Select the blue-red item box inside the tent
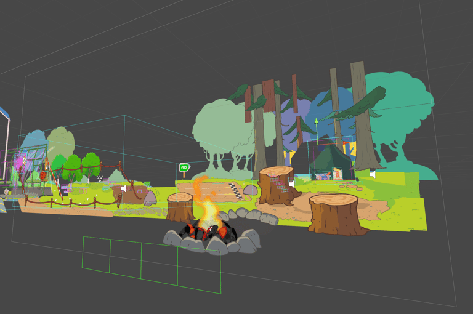Screen dimensions: 473x314 [323, 176]
